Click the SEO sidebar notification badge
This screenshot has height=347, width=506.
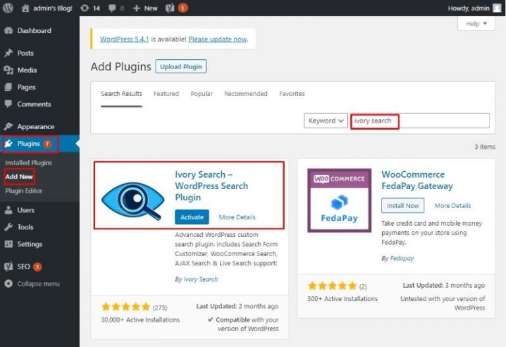pos(38,267)
